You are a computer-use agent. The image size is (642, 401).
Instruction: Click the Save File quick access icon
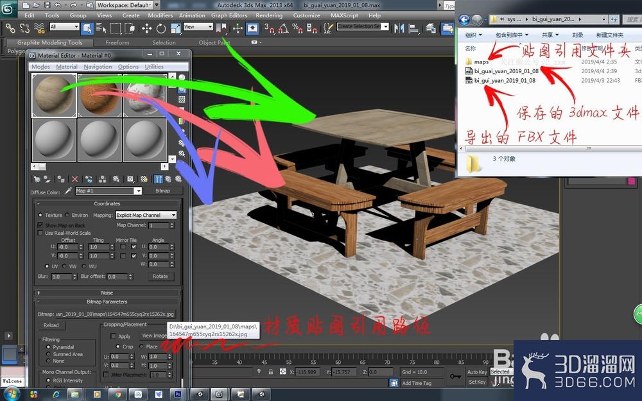click(47, 5)
